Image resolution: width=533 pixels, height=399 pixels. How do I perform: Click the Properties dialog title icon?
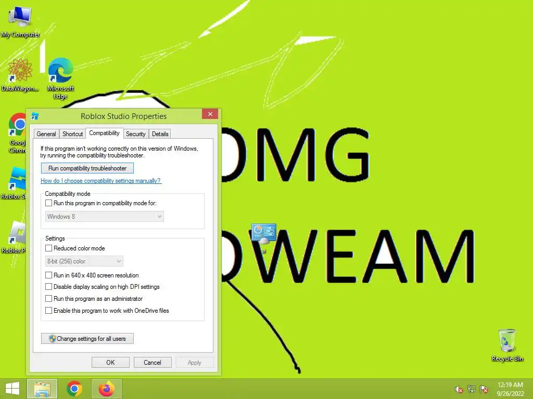click(x=35, y=116)
